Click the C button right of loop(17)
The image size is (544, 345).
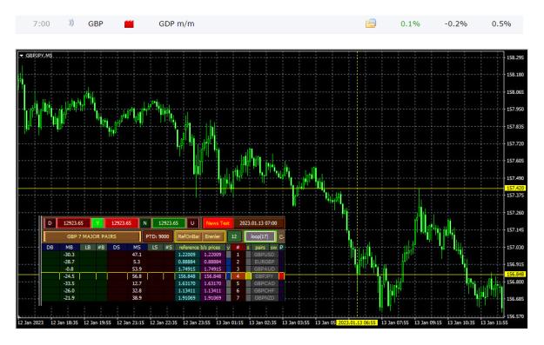281,236
